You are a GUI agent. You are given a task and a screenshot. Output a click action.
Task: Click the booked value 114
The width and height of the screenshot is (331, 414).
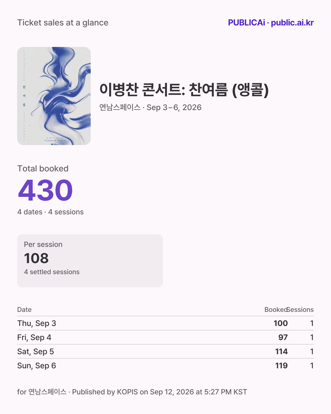point(281,351)
